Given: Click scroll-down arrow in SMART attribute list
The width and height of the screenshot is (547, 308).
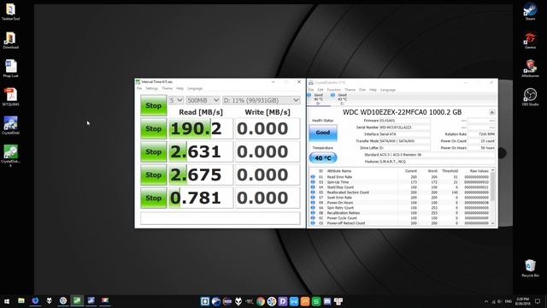Looking at the screenshot, I should coord(492,223).
